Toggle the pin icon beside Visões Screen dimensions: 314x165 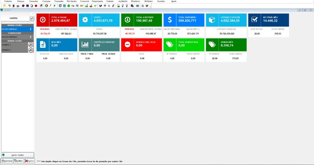[32, 19]
